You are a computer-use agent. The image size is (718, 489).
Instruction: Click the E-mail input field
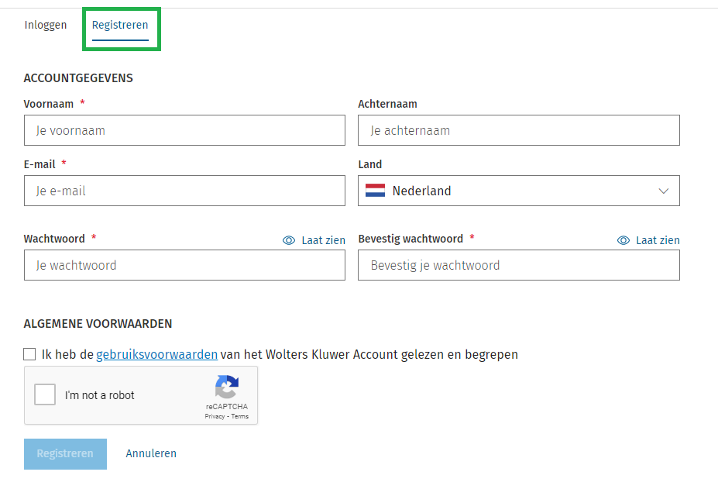pyautogui.click(x=184, y=191)
